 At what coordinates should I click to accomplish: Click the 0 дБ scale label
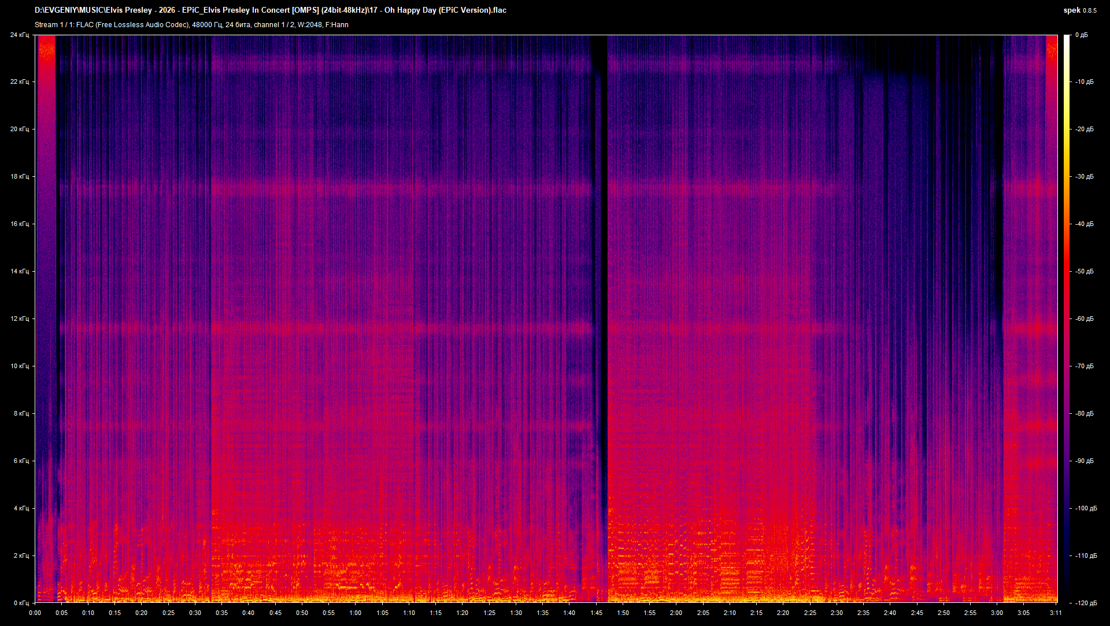pyautogui.click(x=1082, y=35)
